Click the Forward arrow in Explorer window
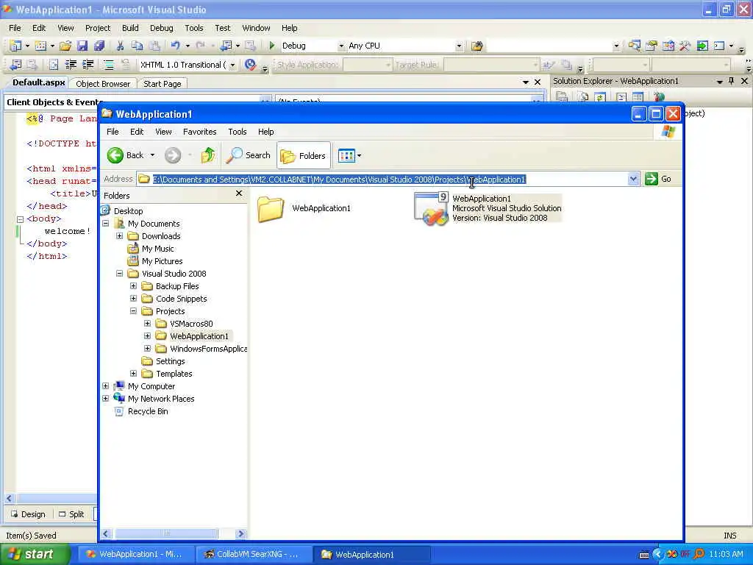 point(173,155)
